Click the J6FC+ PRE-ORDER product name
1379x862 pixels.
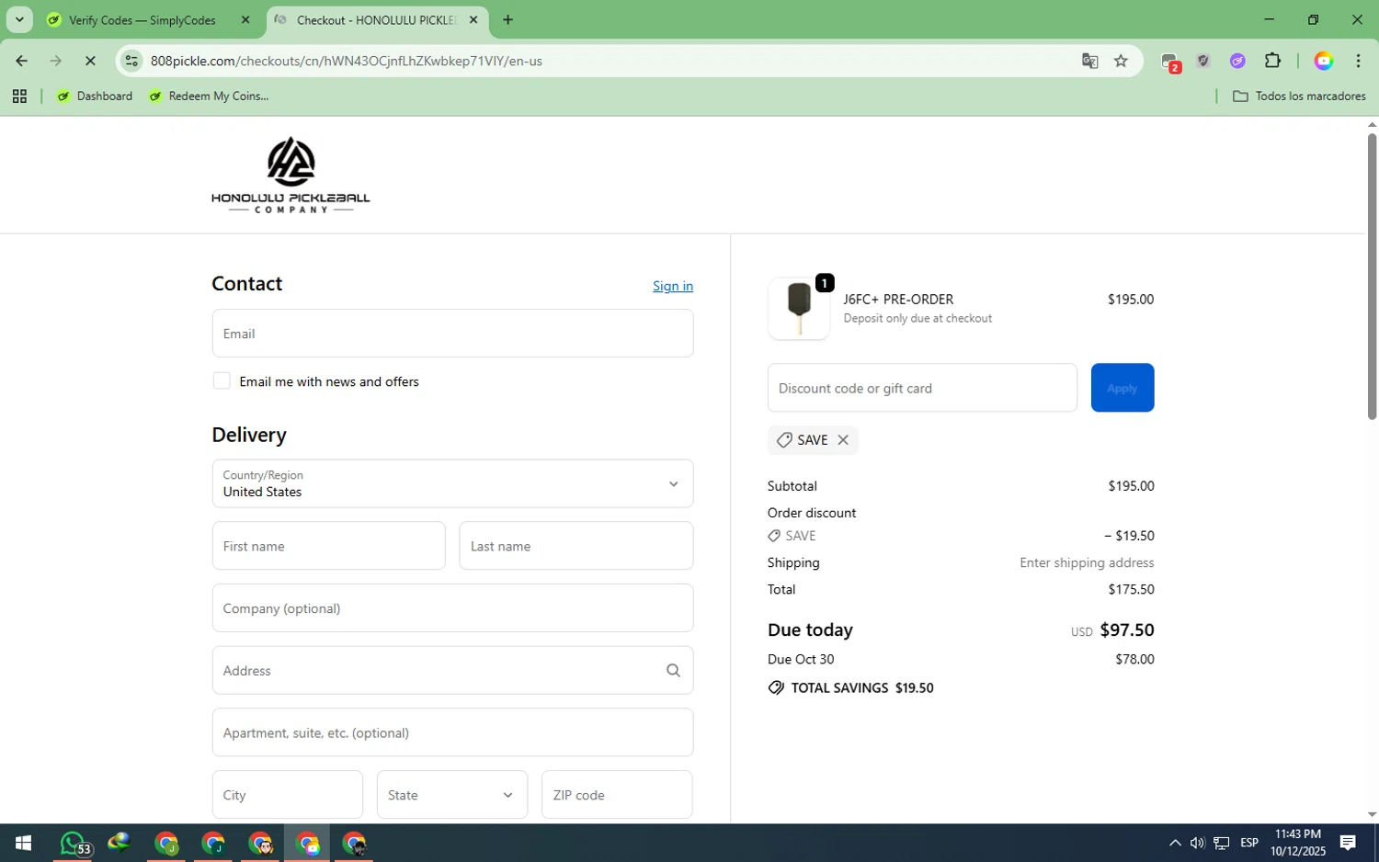pyautogui.click(x=898, y=300)
